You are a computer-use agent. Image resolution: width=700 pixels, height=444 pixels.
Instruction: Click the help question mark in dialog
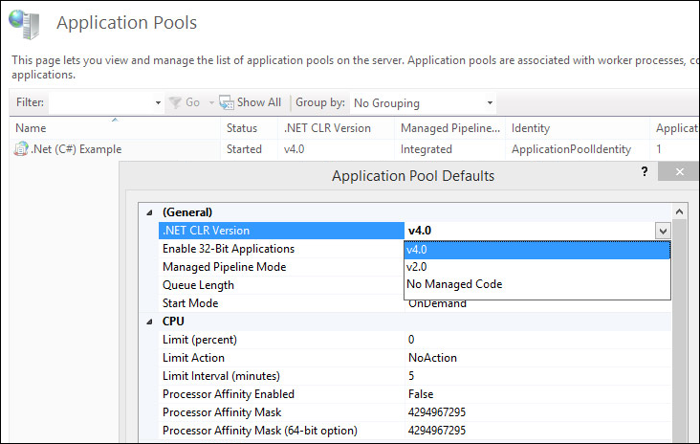point(645,172)
